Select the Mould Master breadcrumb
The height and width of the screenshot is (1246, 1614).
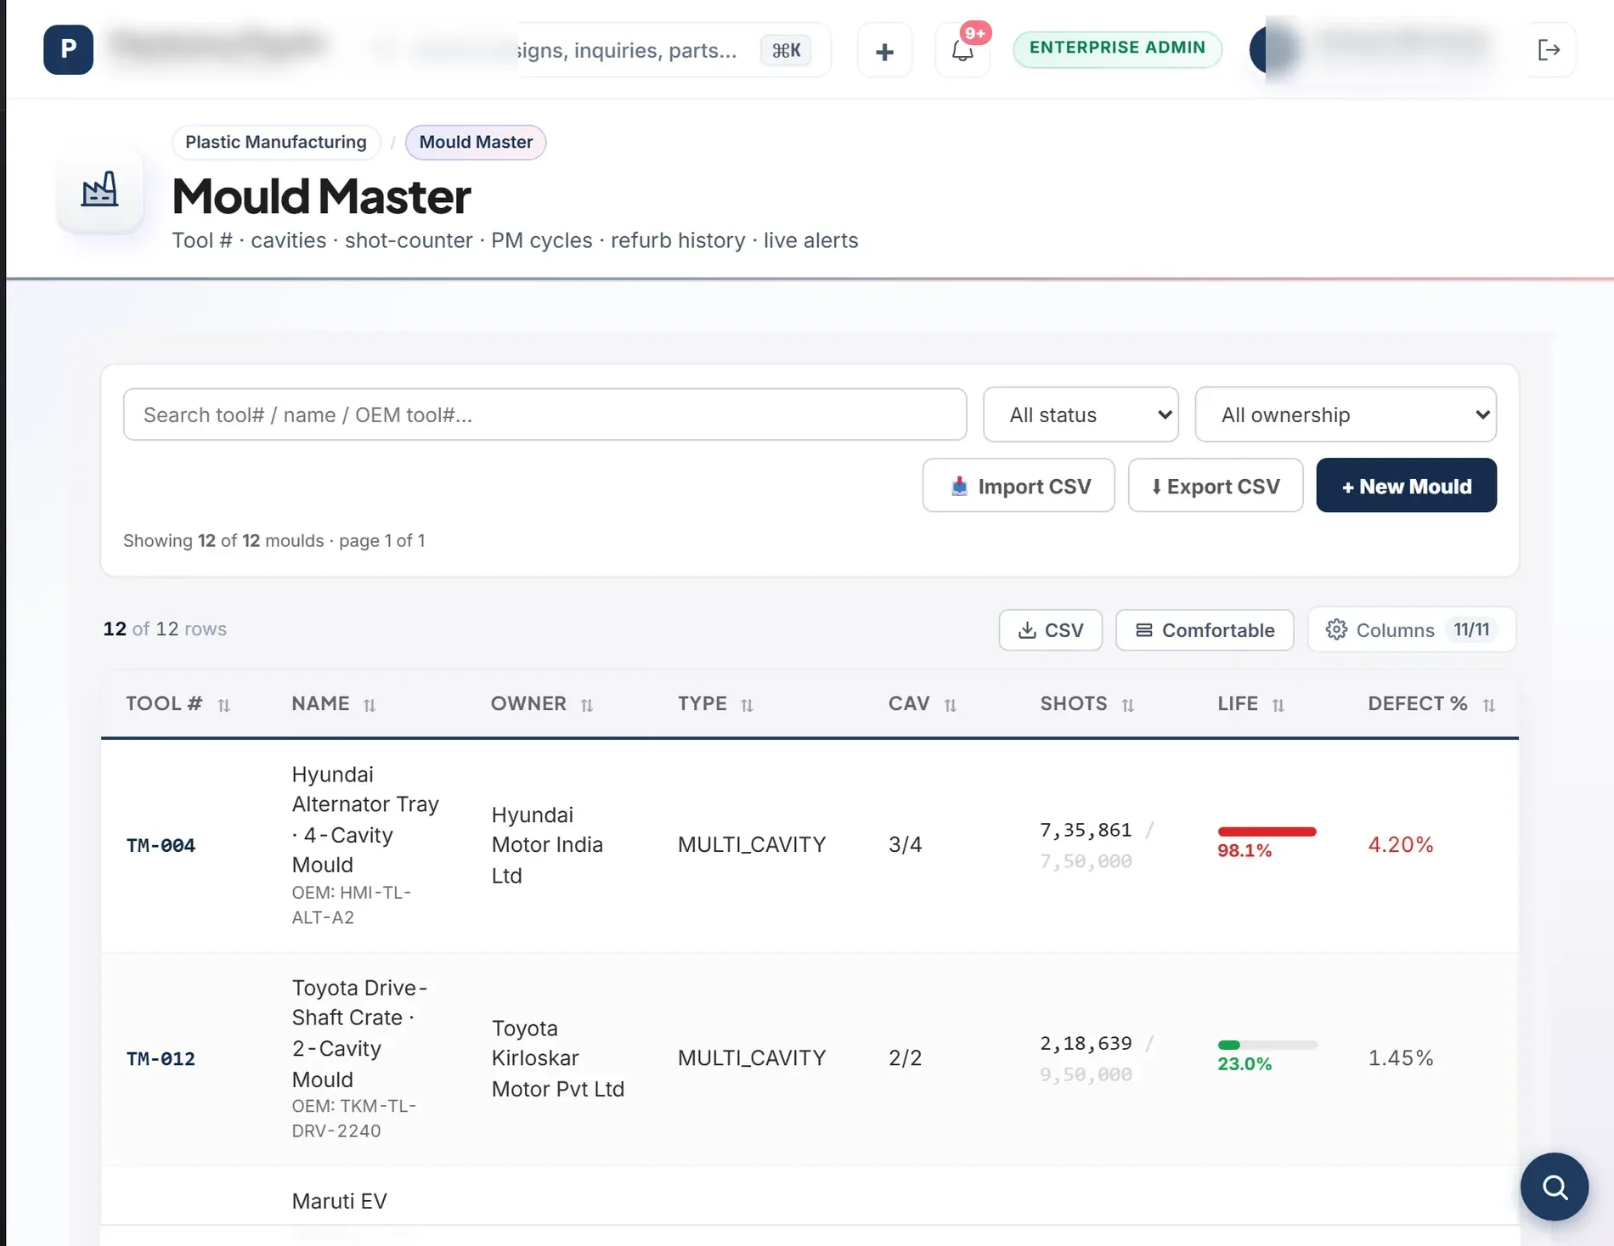tap(476, 142)
